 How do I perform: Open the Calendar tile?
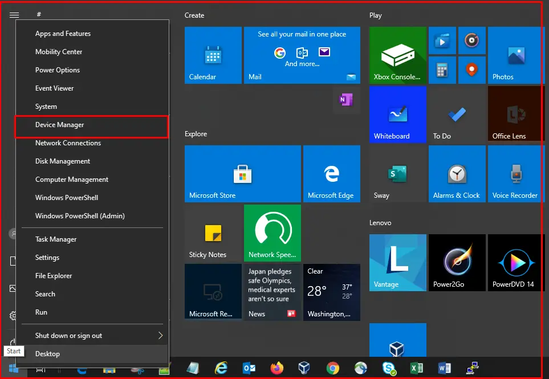[213, 55]
